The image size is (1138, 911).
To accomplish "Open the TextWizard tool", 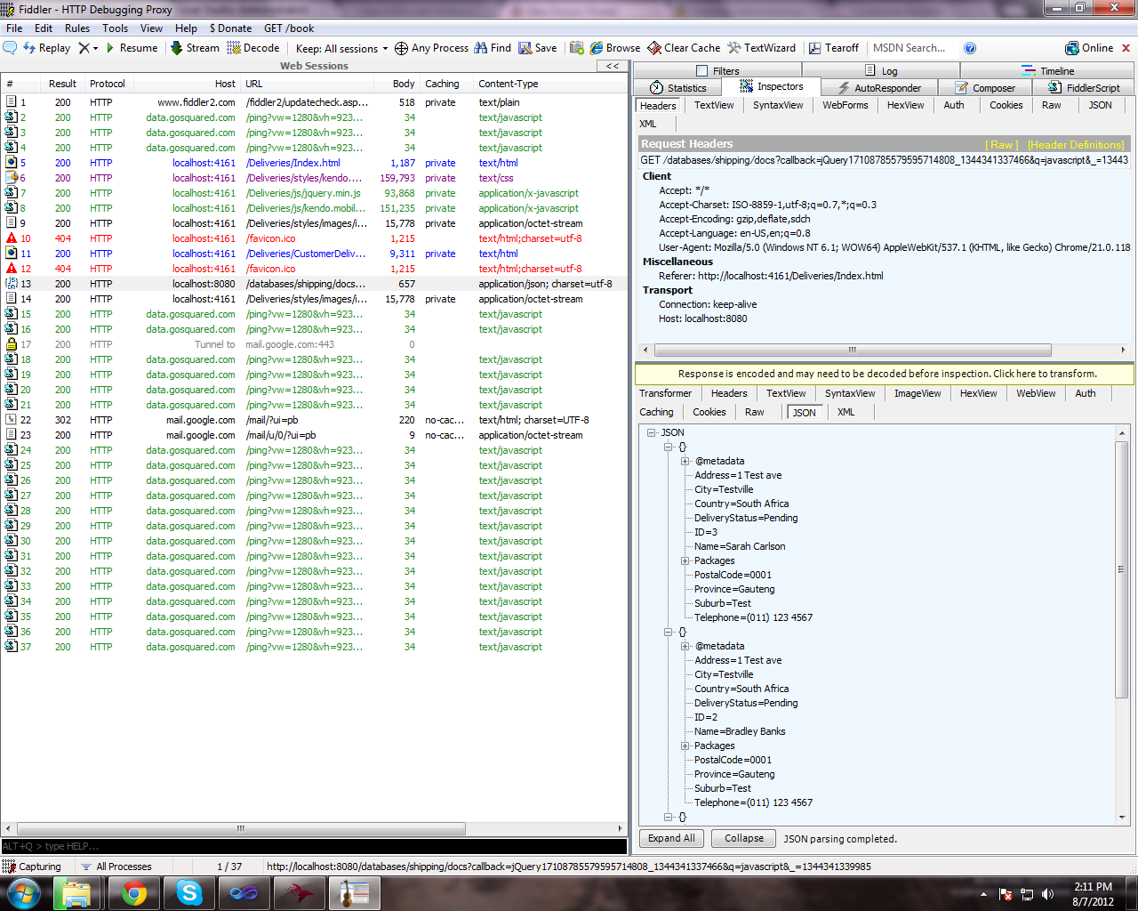I will pyautogui.click(x=762, y=48).
